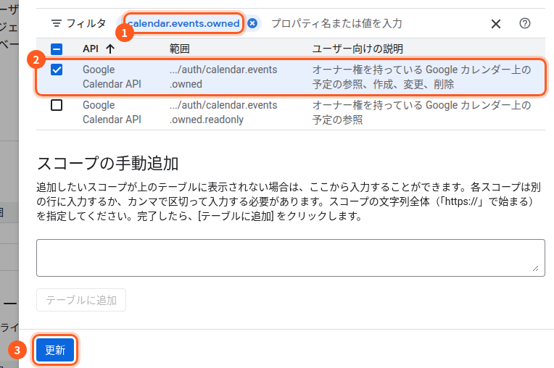
Task: Click the テーブルに追加 button
Action: click(x=81, y=300)
